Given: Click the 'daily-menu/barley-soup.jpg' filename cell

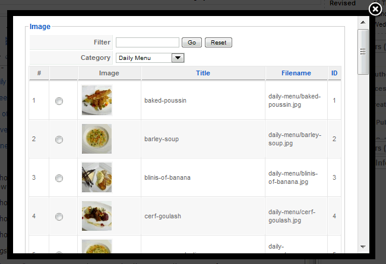Looking at the screenshot, I should pos(296,139).
